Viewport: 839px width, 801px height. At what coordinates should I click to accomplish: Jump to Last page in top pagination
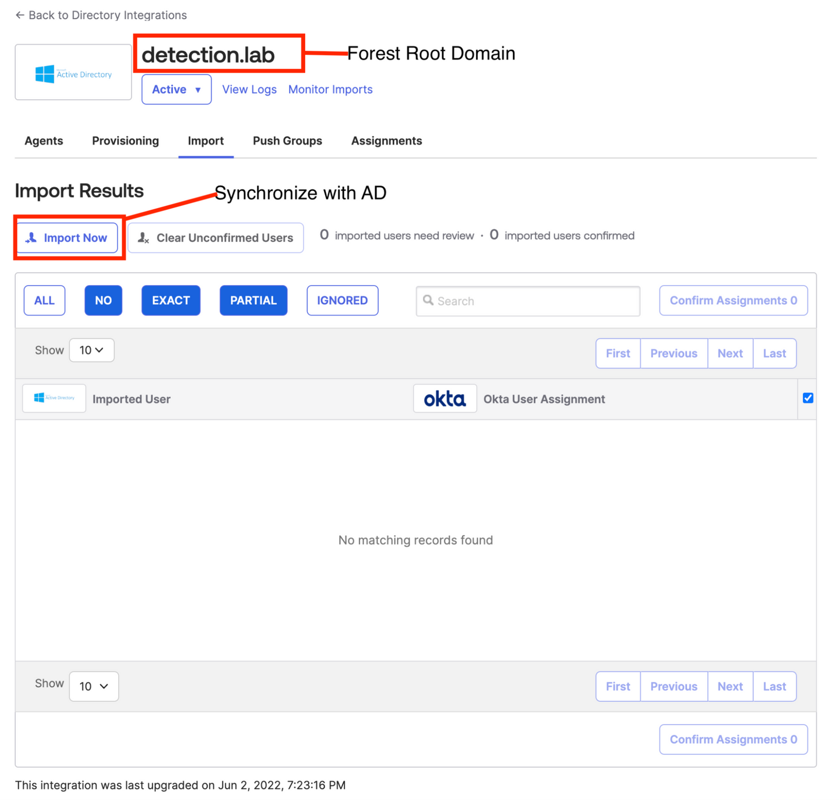click(775, 353)
